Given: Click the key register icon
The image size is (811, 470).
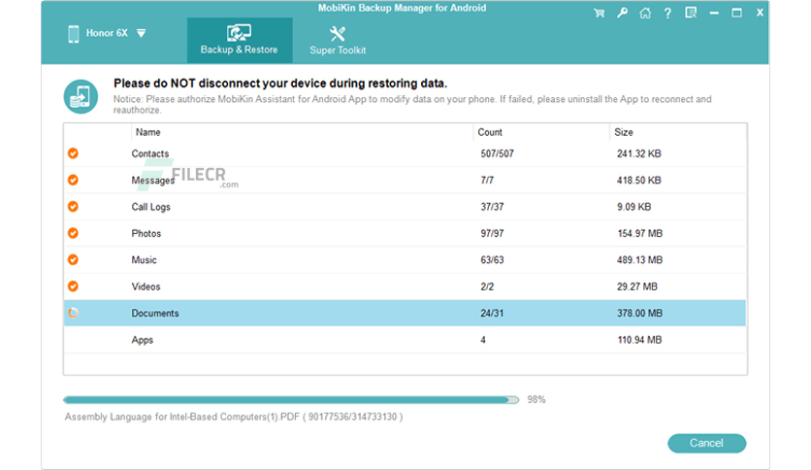Looking at the screenshot, I should [622, 13].
